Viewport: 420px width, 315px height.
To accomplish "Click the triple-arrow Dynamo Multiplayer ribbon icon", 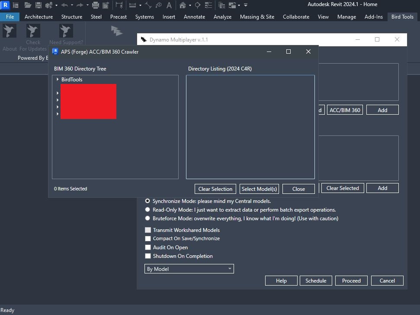I will click(117, 31).
